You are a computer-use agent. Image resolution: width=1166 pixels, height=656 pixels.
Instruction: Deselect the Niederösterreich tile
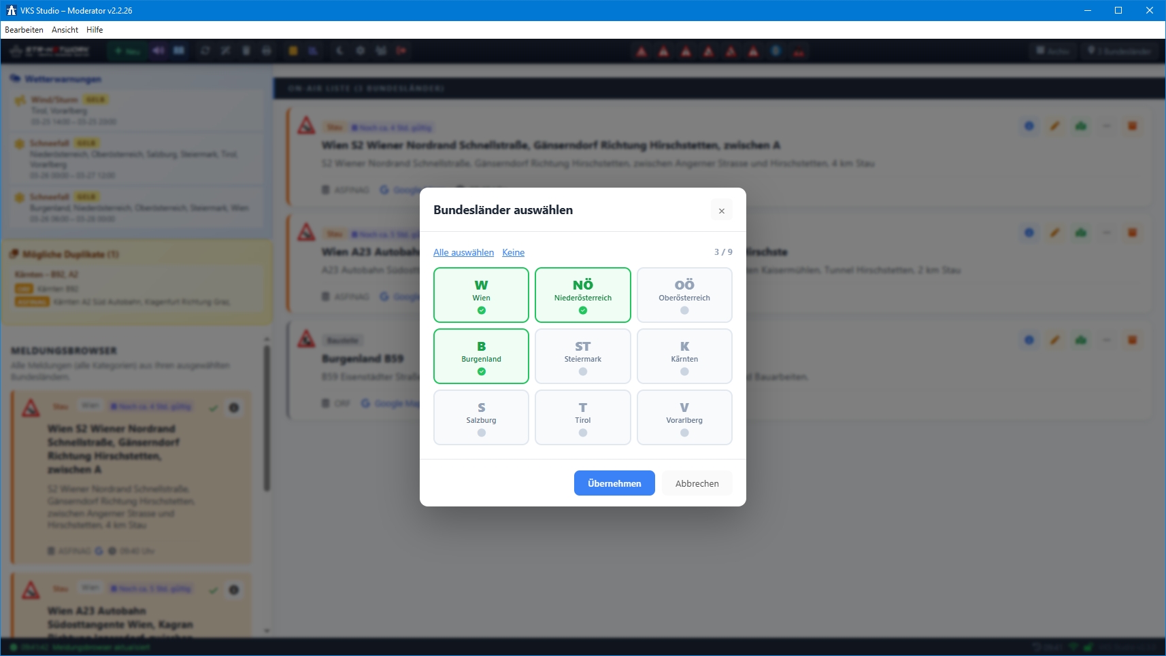582,295
